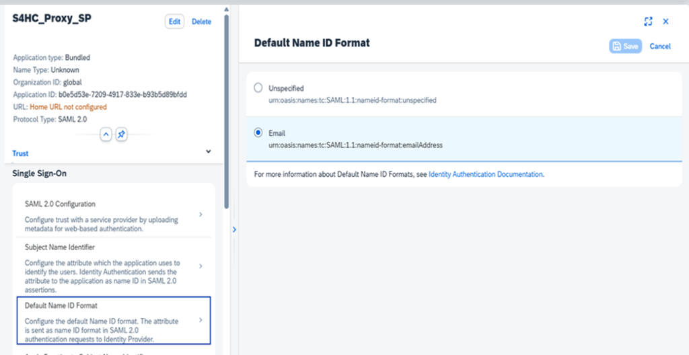Expand the chevron dropdown beside Trust
Image resolution: width=689 pixels, height=355 pixels.
(208, 152)
